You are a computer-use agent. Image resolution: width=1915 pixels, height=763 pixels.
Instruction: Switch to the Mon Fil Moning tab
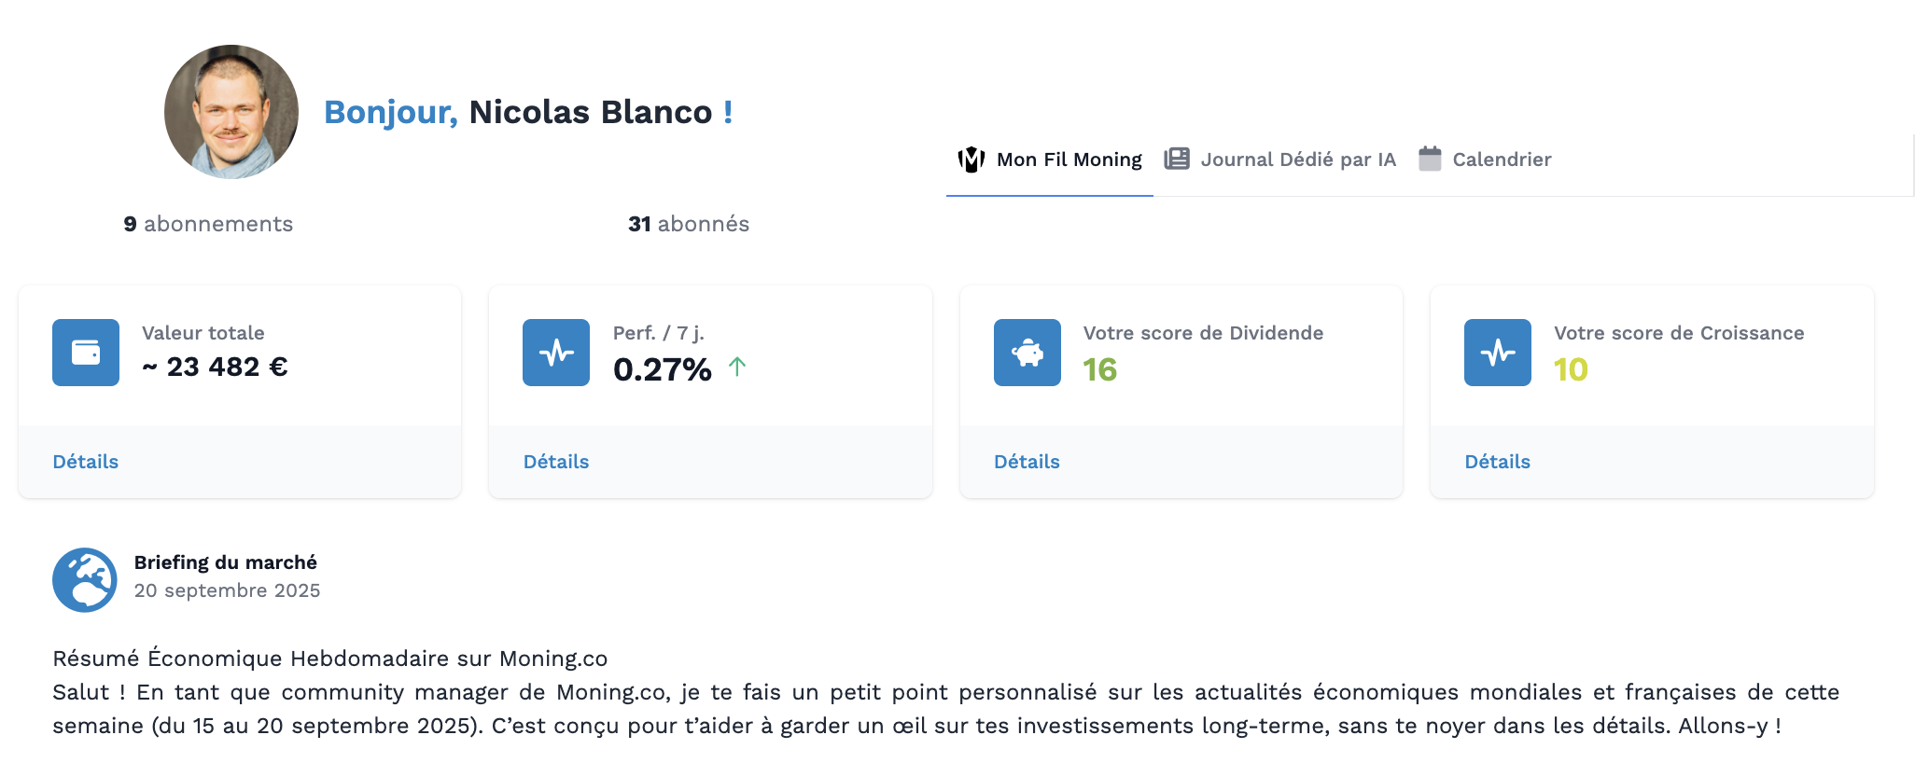point(1069,160)
